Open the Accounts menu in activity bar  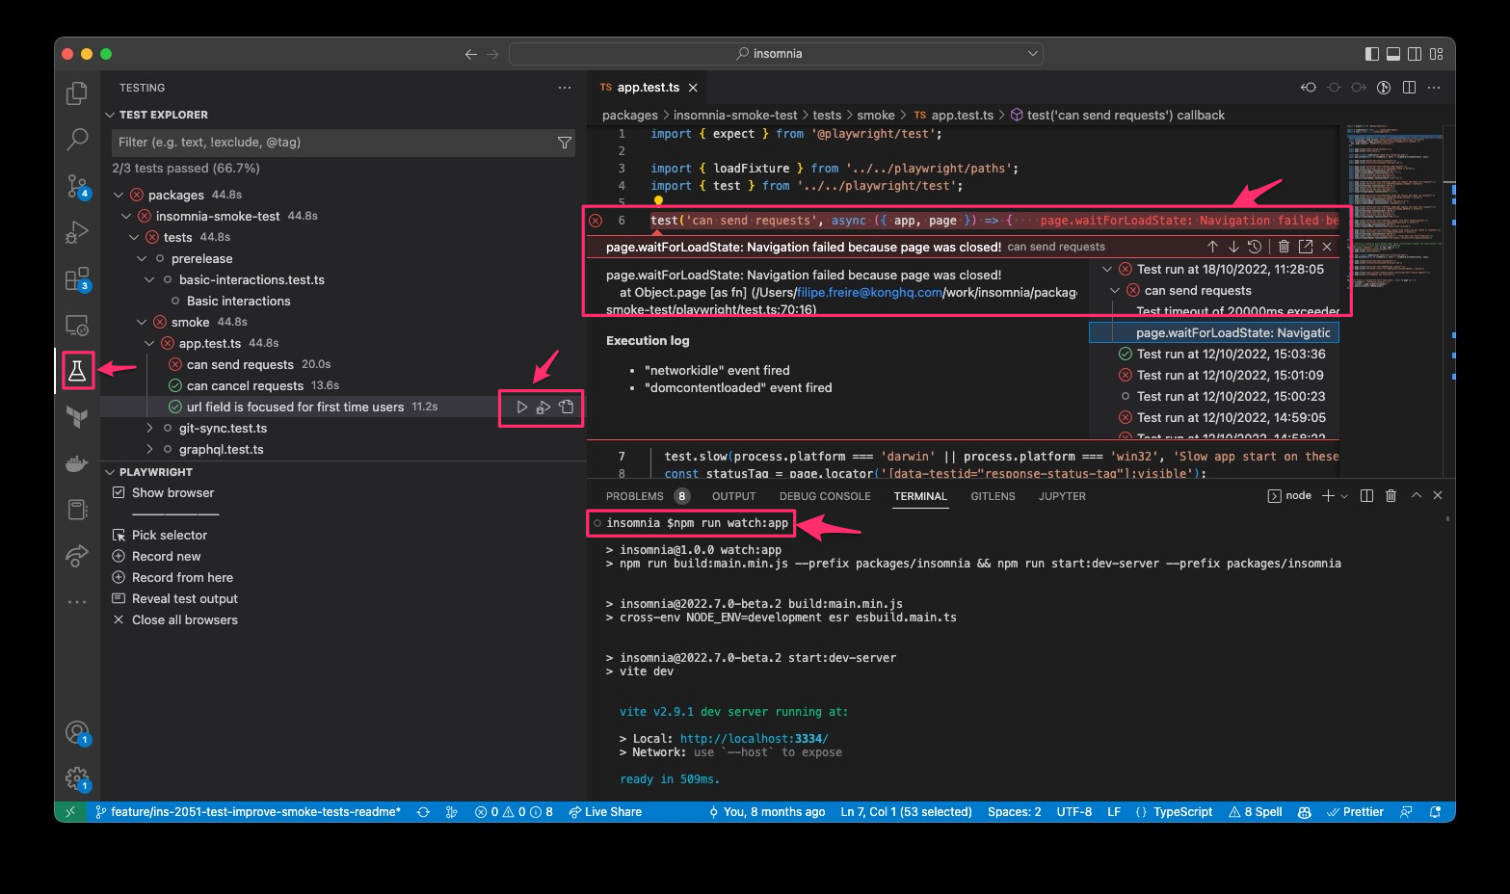77,733
